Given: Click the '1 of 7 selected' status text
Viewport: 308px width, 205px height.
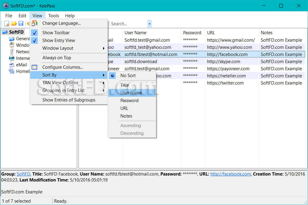Looking at the screenshot, I should [16, 201].
